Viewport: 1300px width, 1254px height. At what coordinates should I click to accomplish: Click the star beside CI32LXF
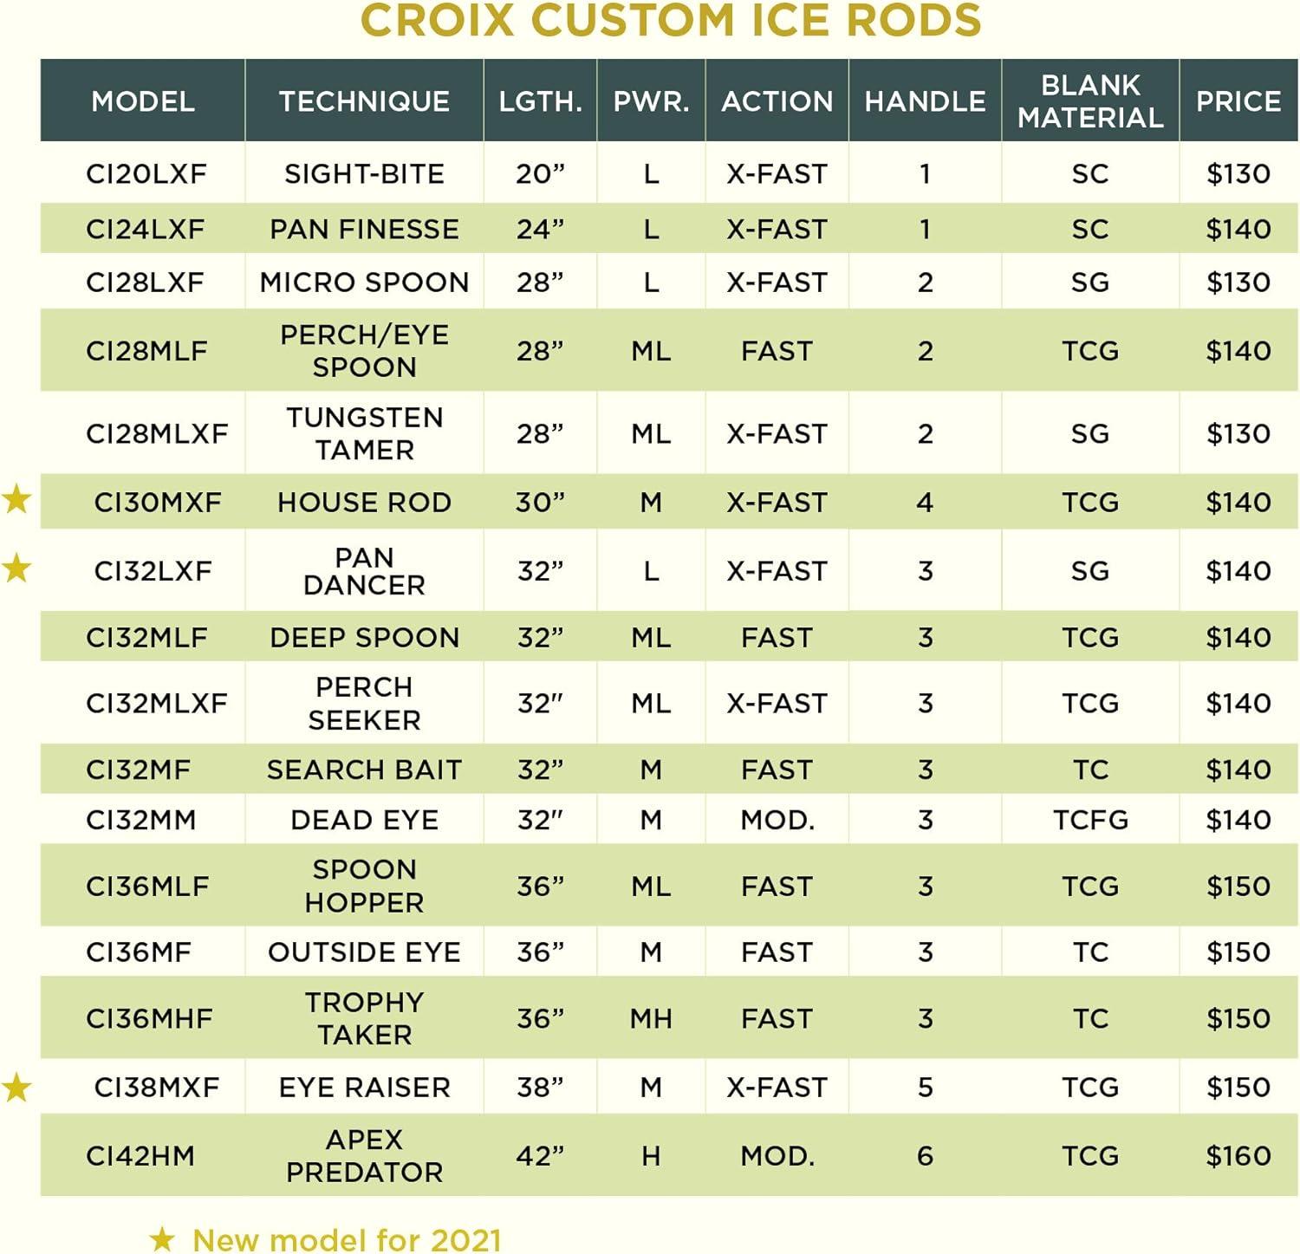coord(16,569)
